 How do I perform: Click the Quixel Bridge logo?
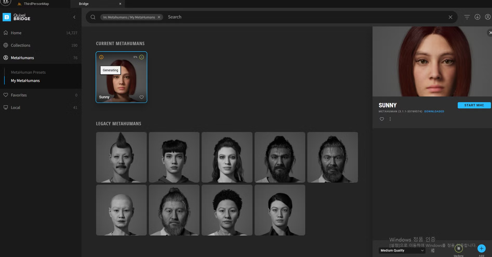tap(17, 17)
